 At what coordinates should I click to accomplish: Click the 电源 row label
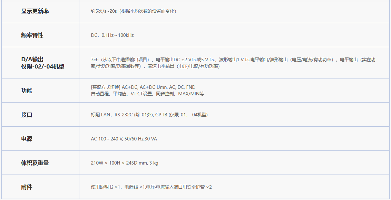[27, 139]
